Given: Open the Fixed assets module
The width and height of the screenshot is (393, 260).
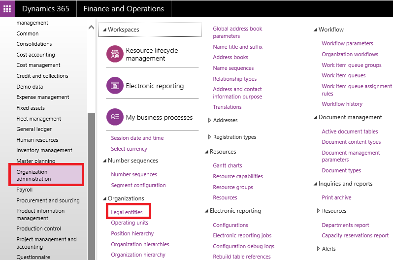Looking at the screenshot, I should pos(31,108).
